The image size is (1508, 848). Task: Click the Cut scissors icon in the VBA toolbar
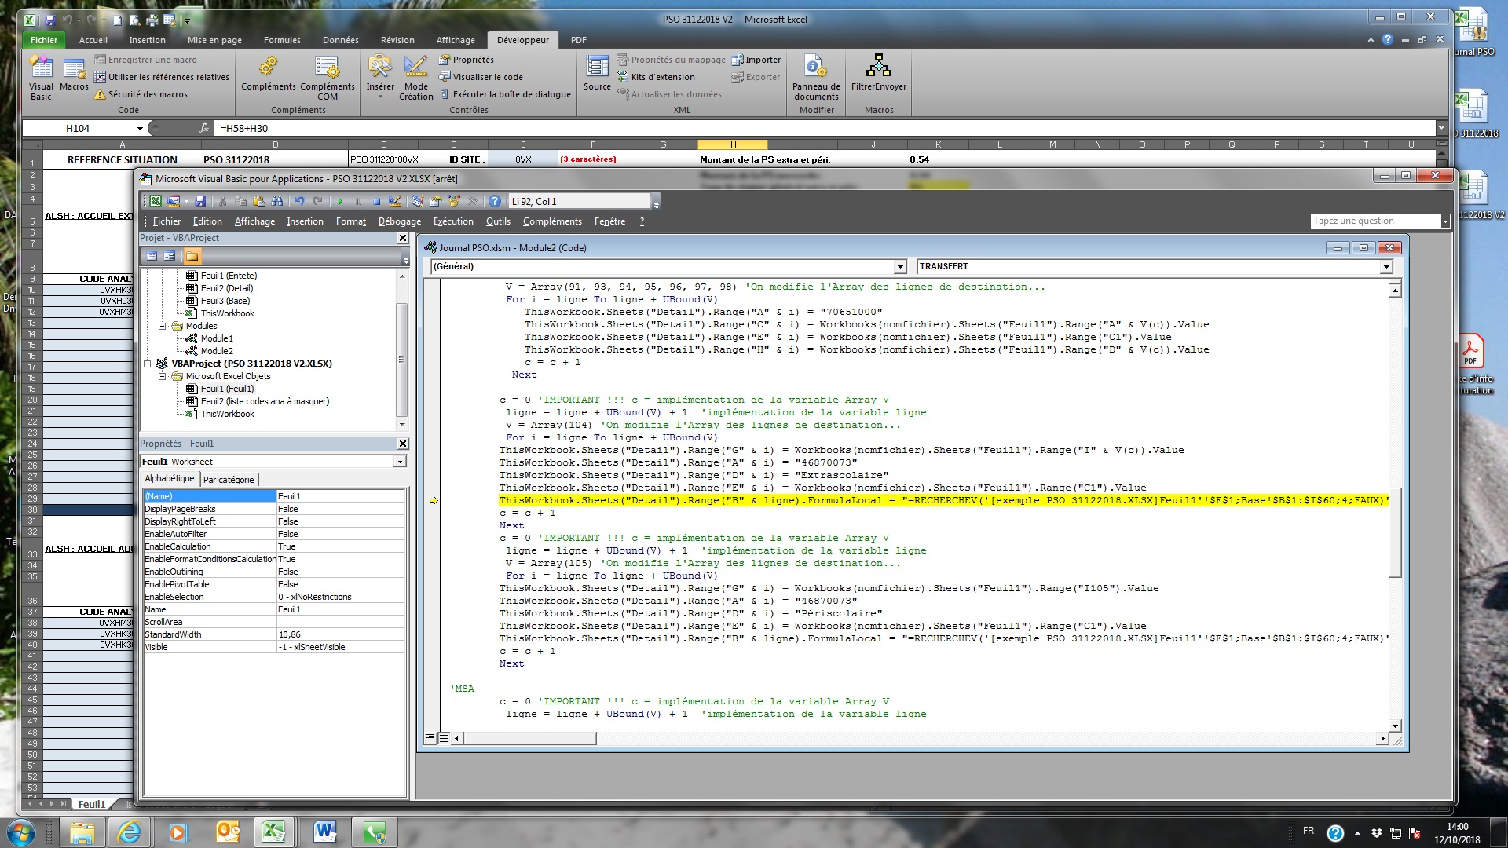click(223, 202)
